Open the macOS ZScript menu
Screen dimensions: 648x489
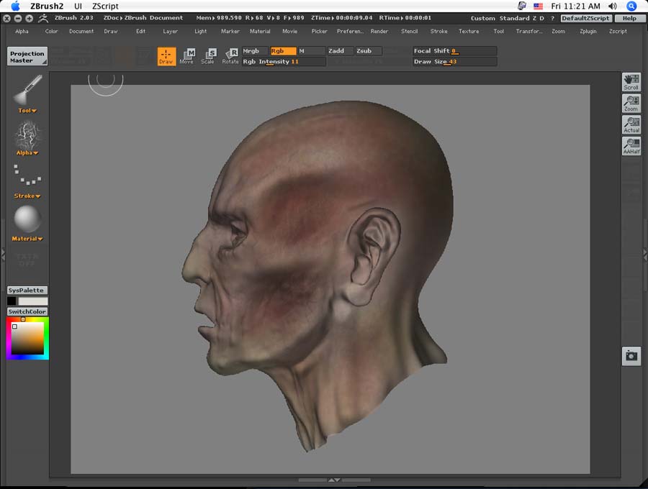pos(105,6)
